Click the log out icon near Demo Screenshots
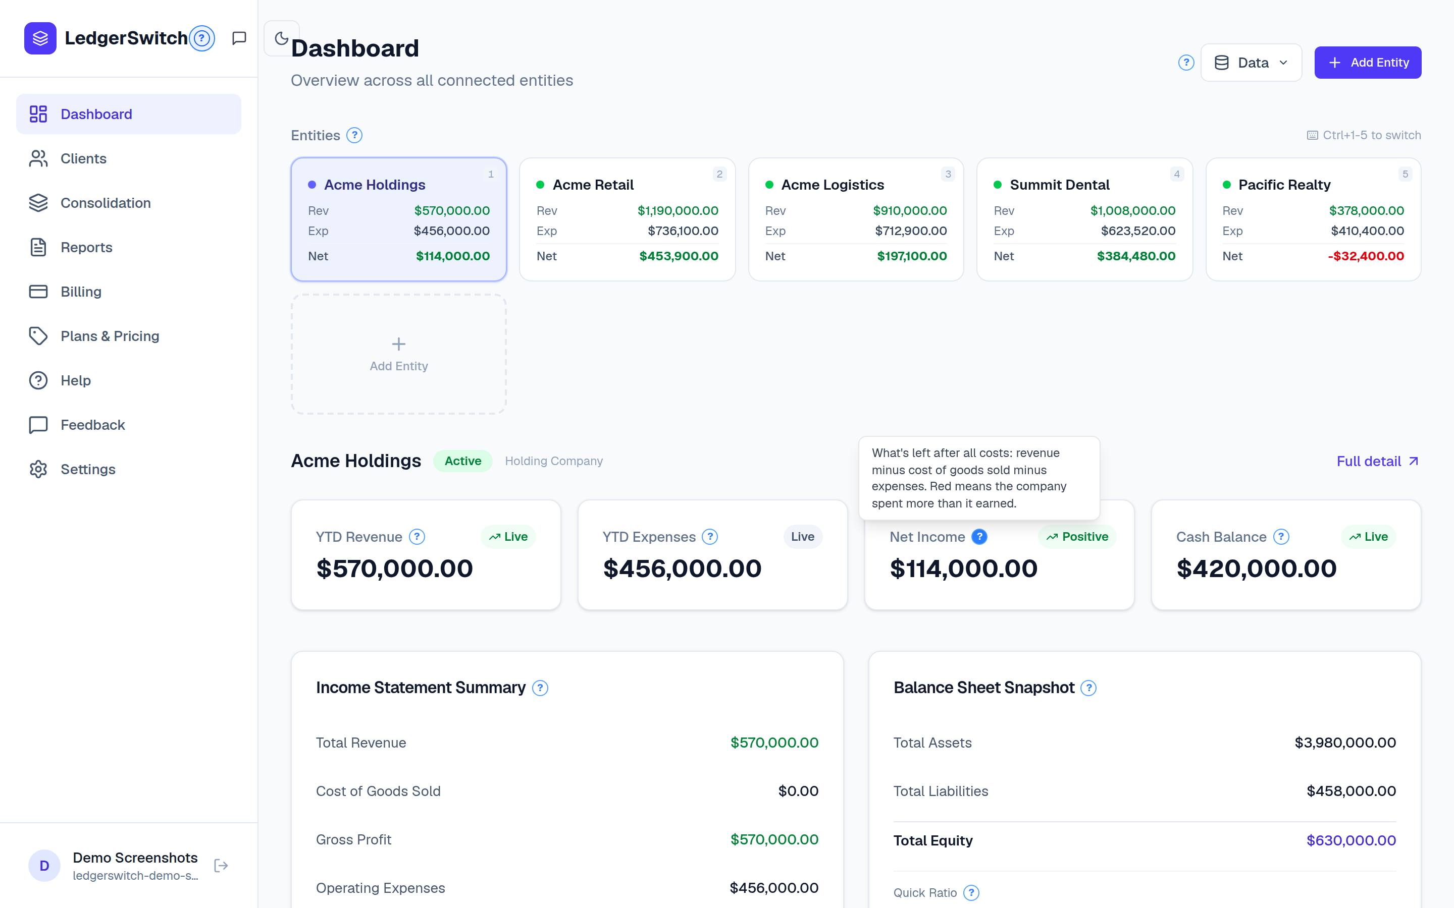This screenshot has width=1454, height=908. 221,865
